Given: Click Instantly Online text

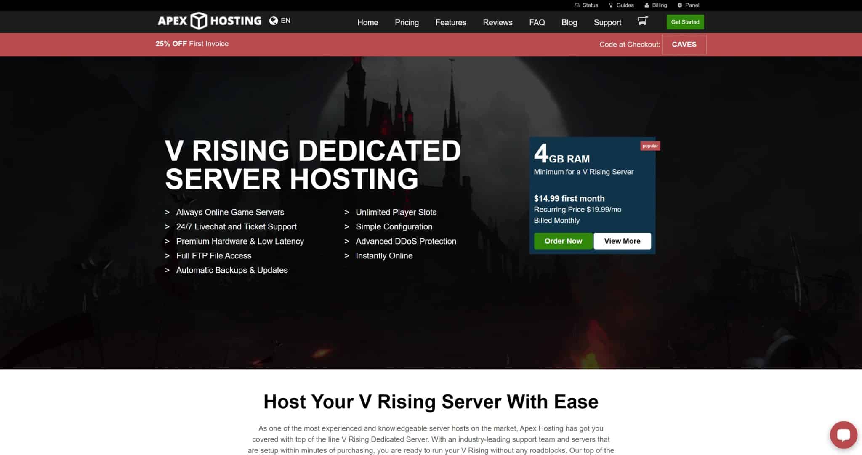Looking at the screenshot, I should 384,256.
